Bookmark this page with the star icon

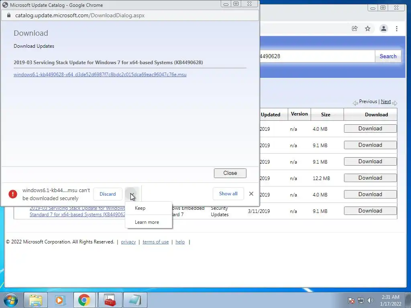pyautogui.click(x=368, y=28)
